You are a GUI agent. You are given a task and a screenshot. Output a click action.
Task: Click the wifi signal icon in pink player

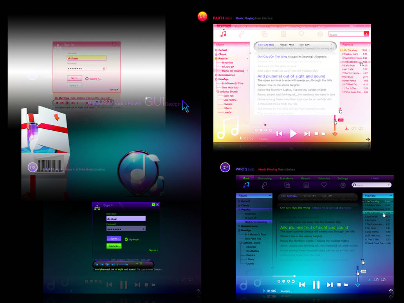[x=335, y=134]
